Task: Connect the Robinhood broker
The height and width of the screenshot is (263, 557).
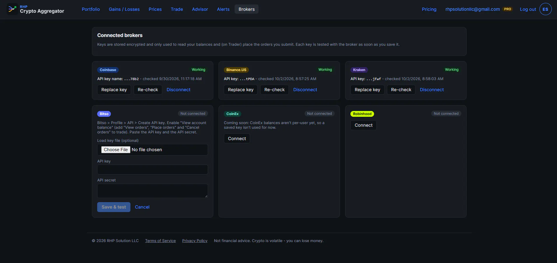Action: [x=364, y=125]
